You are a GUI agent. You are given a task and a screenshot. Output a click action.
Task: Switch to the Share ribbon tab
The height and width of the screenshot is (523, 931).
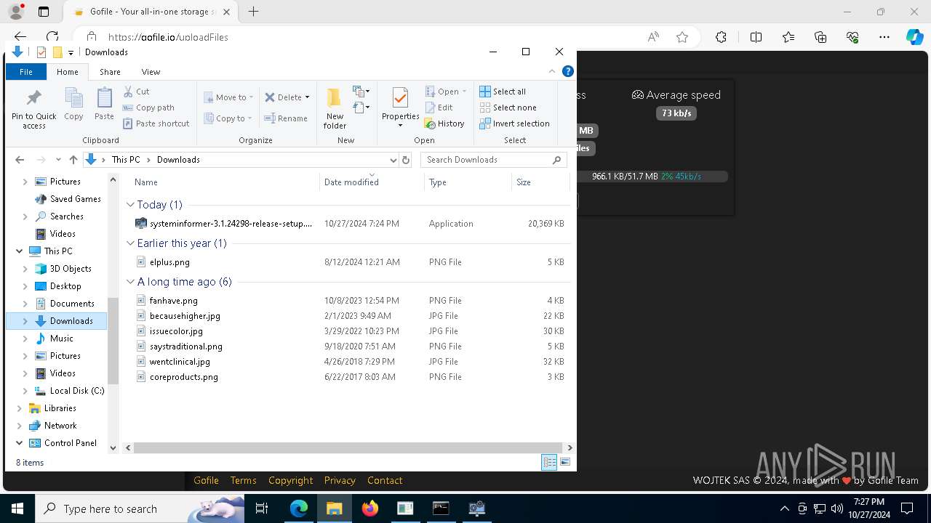click(x=110, y=72)
